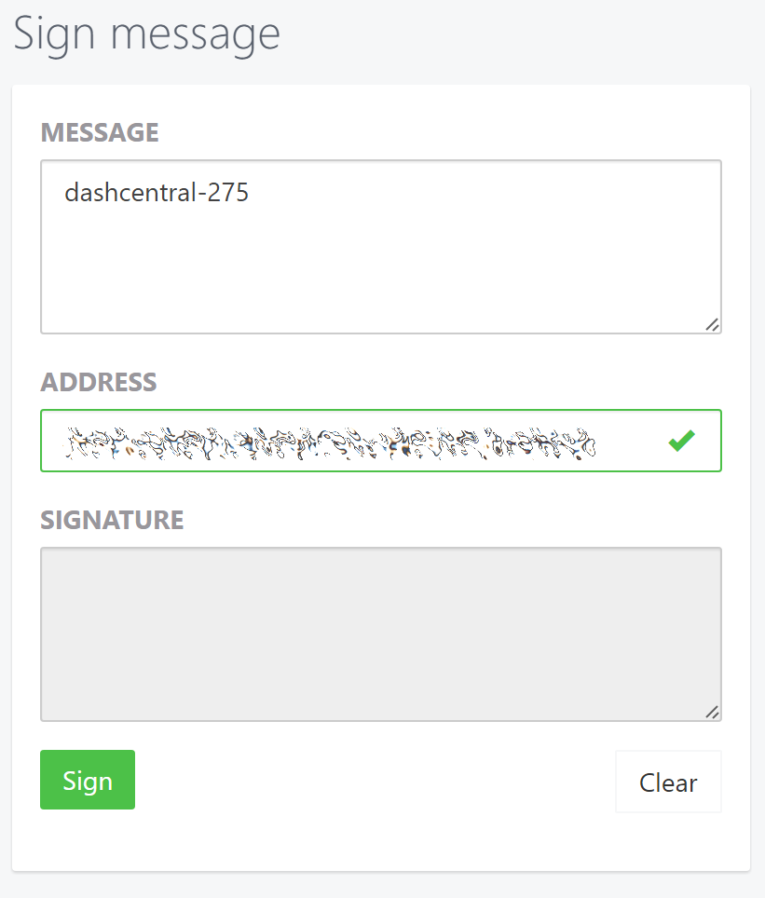Click the SIGNATURE field label
Image resolution: width=765 pixels, height=898 pixels.
click(112, 519)
